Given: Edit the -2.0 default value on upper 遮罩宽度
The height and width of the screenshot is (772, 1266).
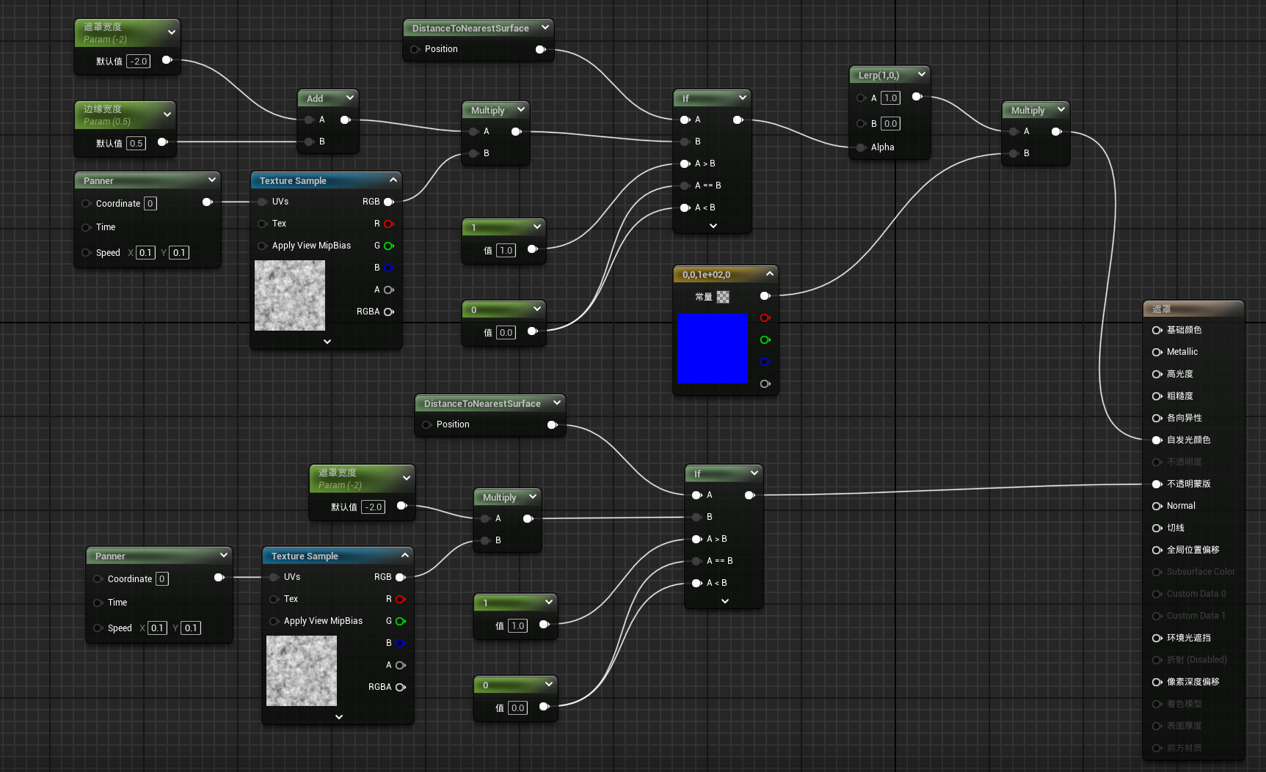Looking at the screenshot, I should coord(138,62).
